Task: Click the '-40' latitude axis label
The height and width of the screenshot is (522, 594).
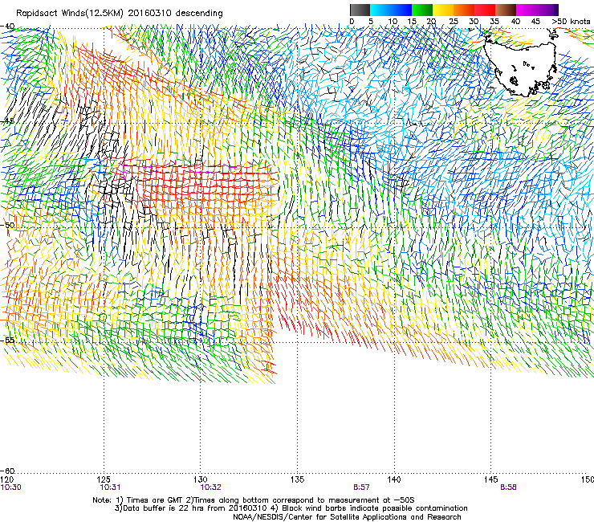Action: (7, 27)
